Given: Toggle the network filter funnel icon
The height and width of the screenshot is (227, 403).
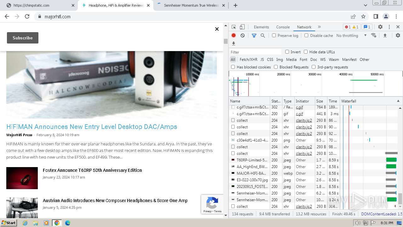Looking at the screenshot, I should click(x=254, y=36).
